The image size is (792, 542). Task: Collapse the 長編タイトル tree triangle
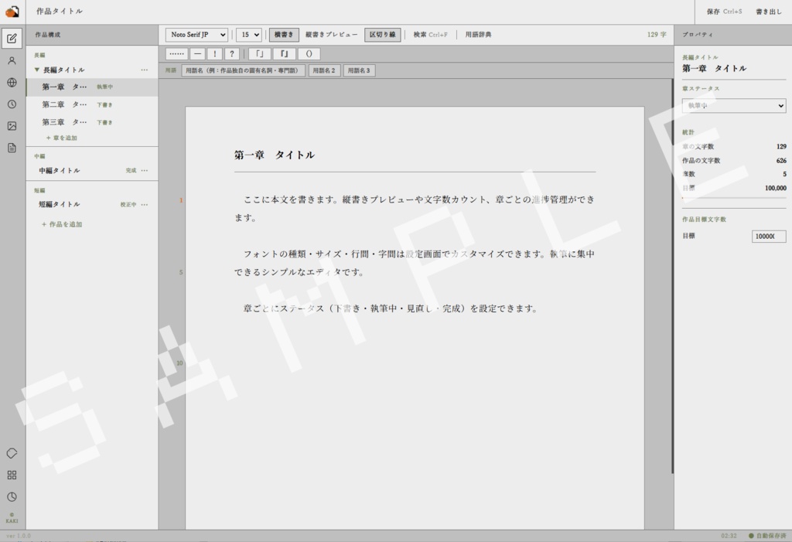37,70
